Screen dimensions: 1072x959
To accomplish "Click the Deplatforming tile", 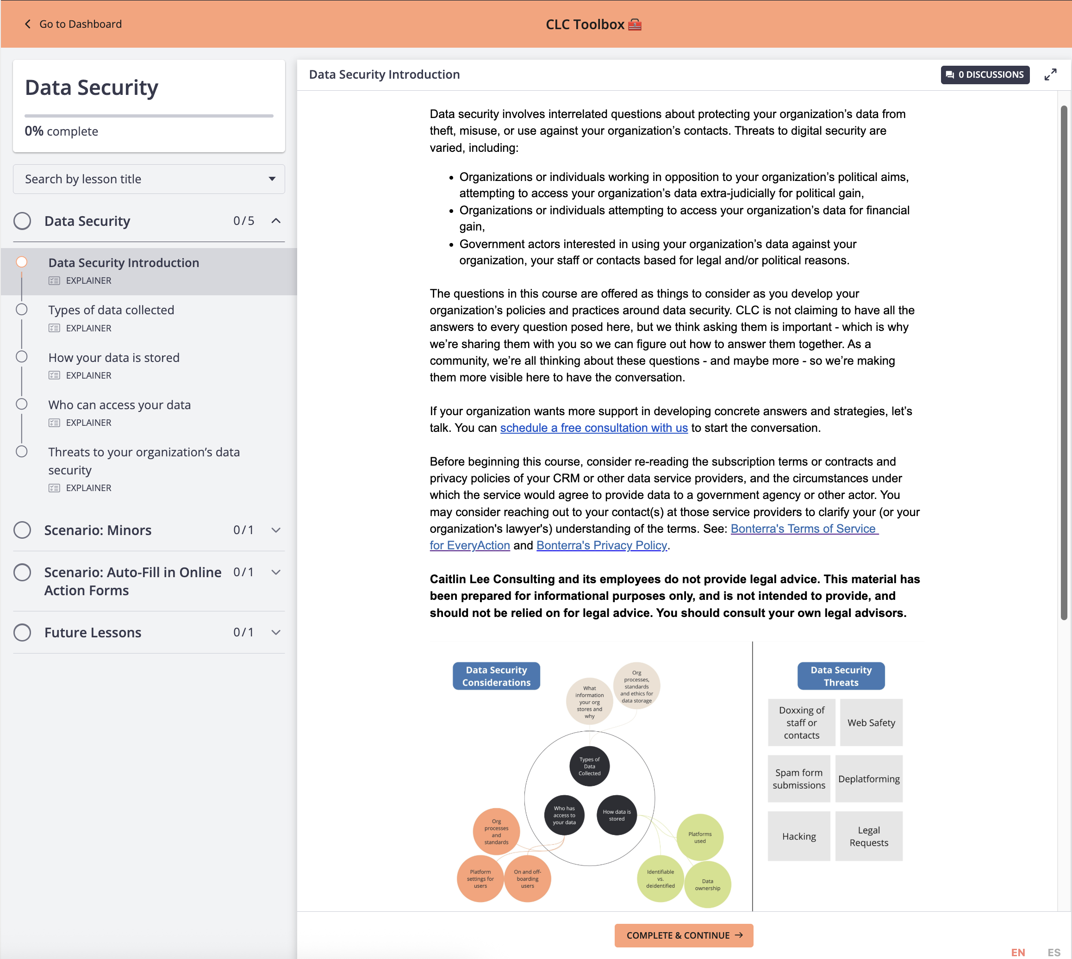I will [x=868, y=779].
